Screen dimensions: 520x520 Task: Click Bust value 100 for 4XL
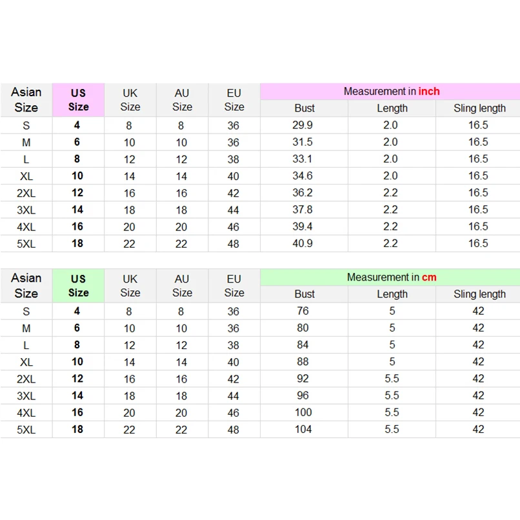(x=303, y=412)
